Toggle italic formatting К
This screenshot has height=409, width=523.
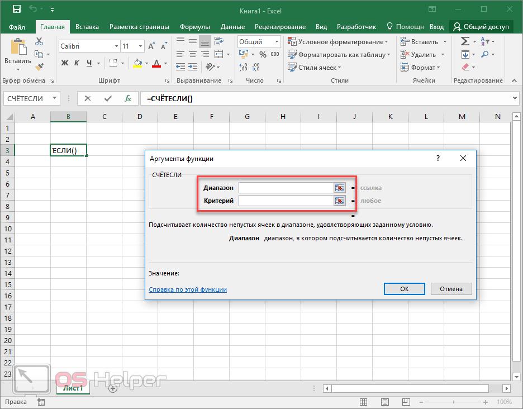[x=77, y=63]
